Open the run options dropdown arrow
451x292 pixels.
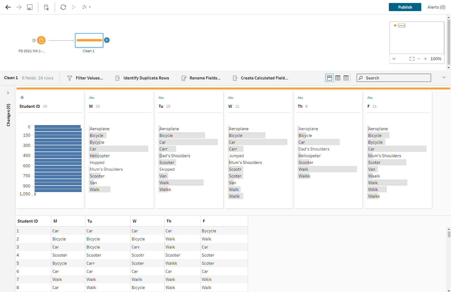click(x=90, y=7)
